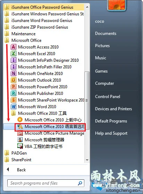Click the VBA 工程的数字证书 icon

coord(20,146)
